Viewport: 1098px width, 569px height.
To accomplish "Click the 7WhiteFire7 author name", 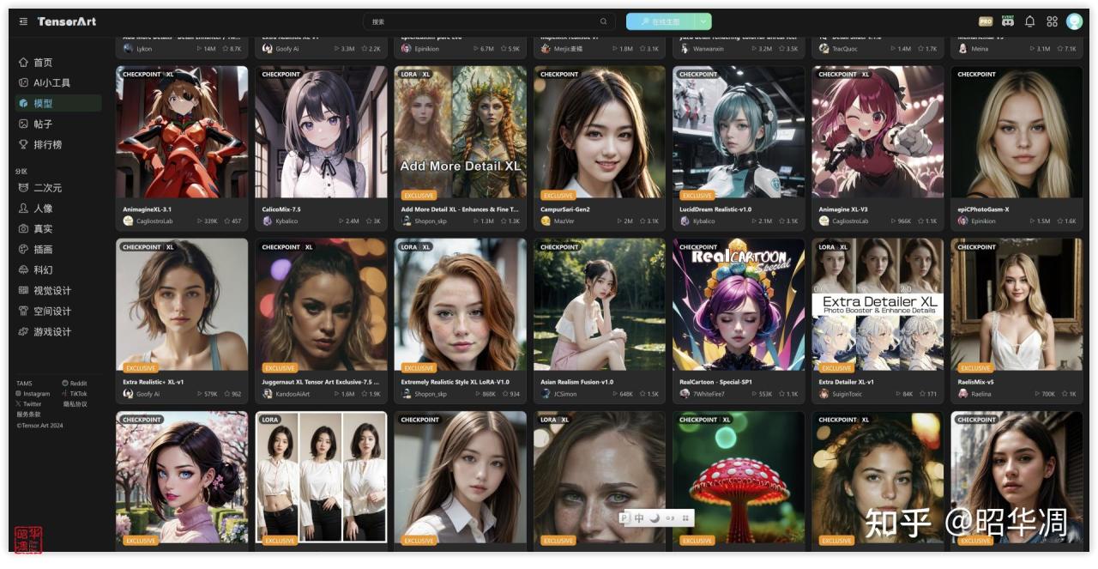I will click(709, 394).
